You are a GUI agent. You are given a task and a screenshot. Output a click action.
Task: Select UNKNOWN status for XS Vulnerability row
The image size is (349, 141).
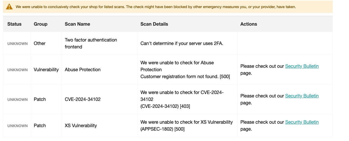pos(18,126)
